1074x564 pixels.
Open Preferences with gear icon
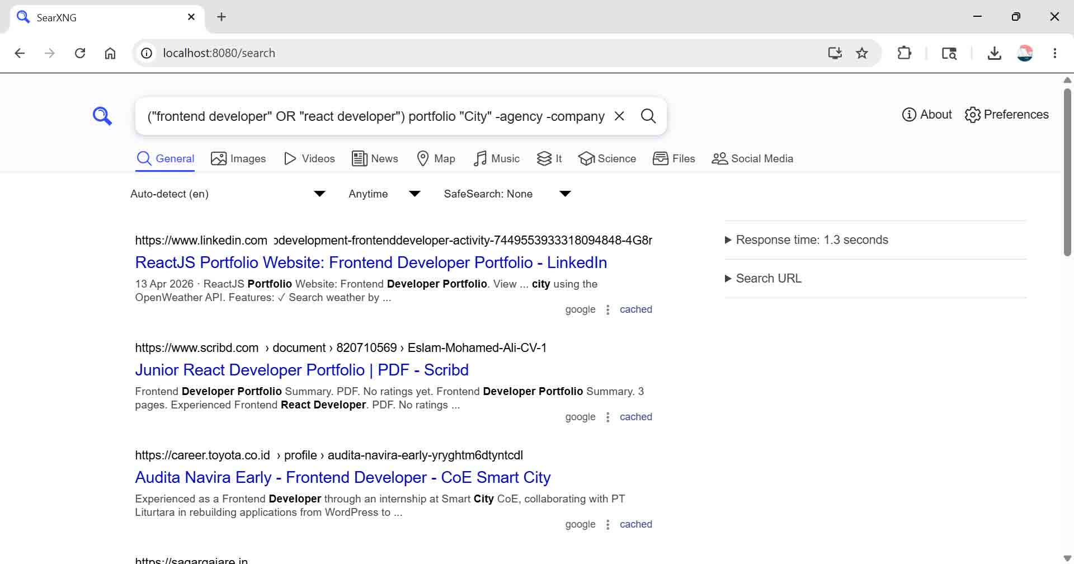(1007, 115)
